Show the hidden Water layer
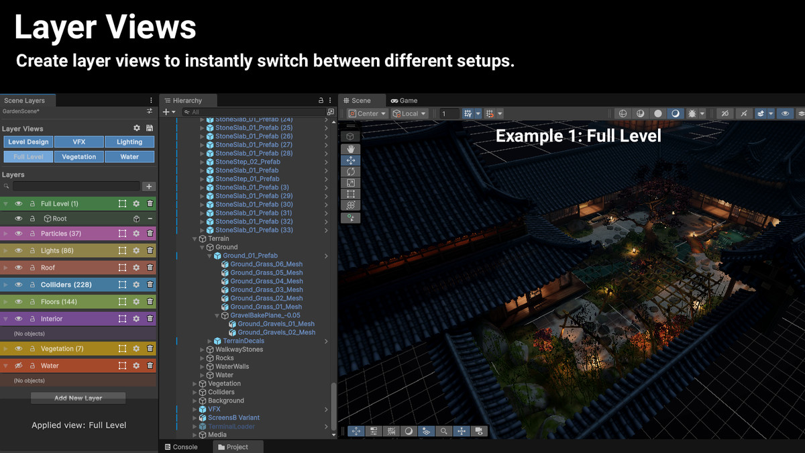The width and height of the screenshot is (805, 453). pos(19,365)
